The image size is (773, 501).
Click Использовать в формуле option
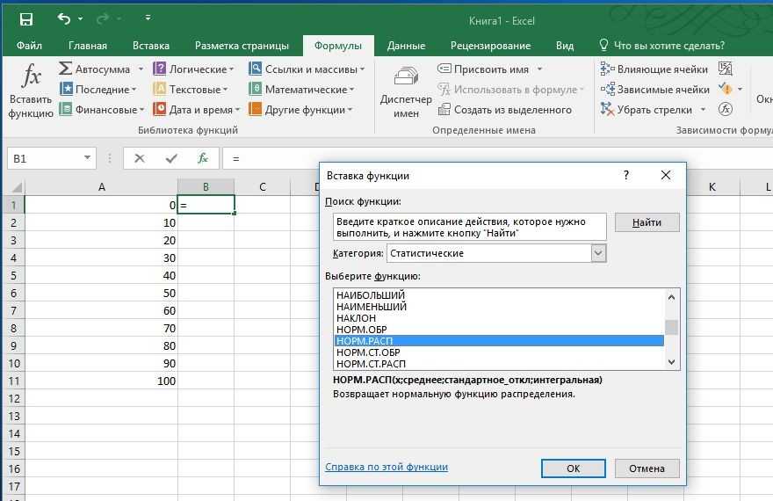tap(510, 90)
